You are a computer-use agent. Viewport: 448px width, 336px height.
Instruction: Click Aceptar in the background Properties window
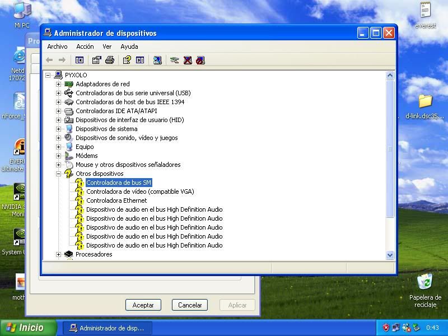(x=143, y=305)
